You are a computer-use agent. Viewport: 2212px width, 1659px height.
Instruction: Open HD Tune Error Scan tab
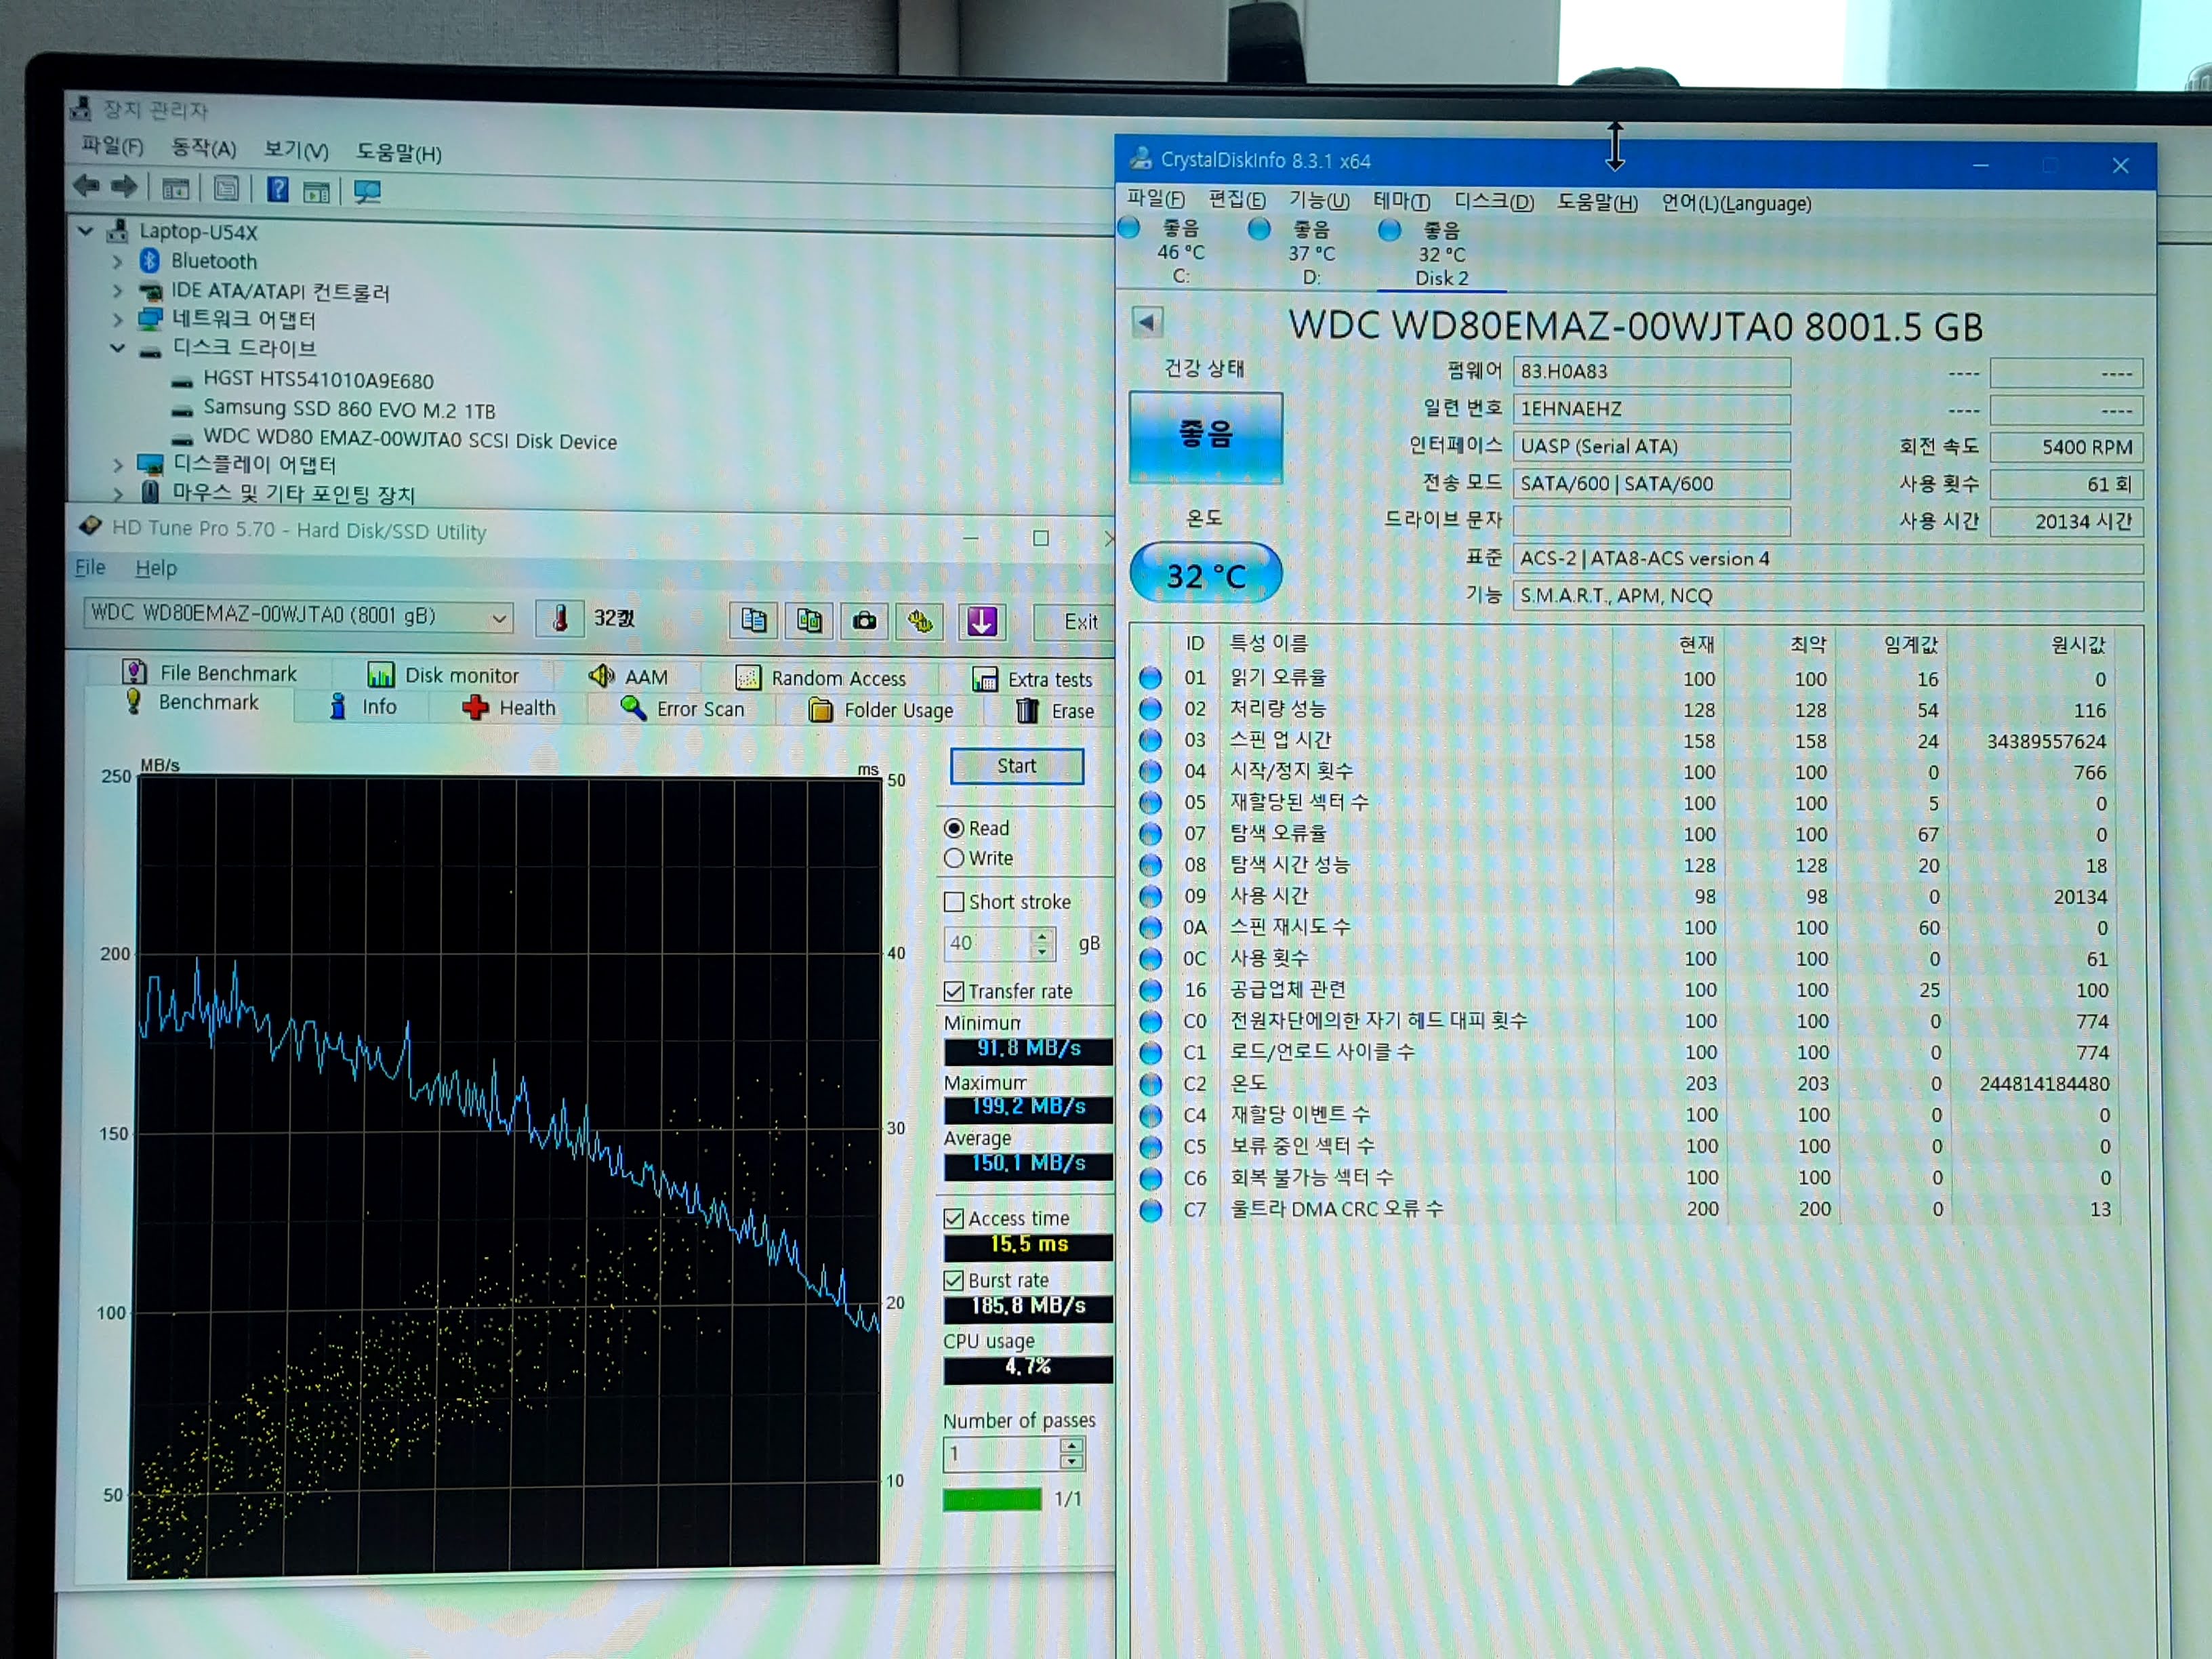coord(682,709)
